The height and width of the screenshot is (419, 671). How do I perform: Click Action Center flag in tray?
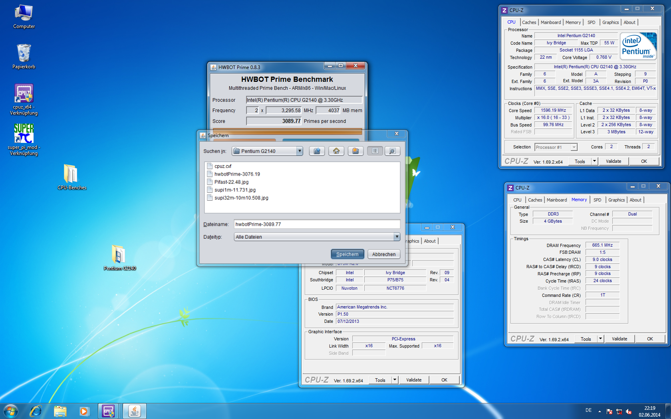(609, 411)
